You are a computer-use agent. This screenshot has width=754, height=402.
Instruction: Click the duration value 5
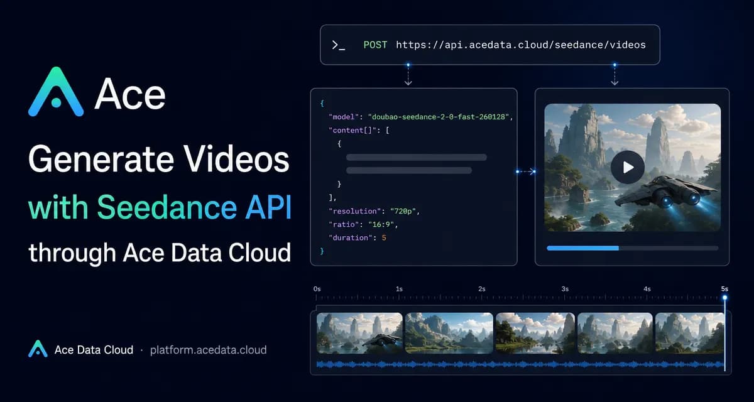[383, 237]
